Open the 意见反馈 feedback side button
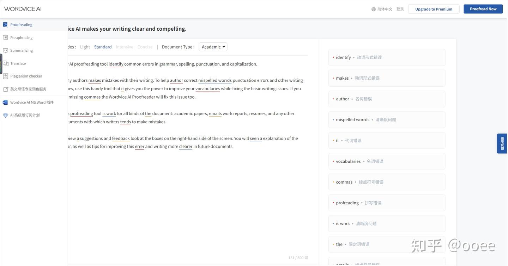 pyautogui.click(x=502, y=143)
